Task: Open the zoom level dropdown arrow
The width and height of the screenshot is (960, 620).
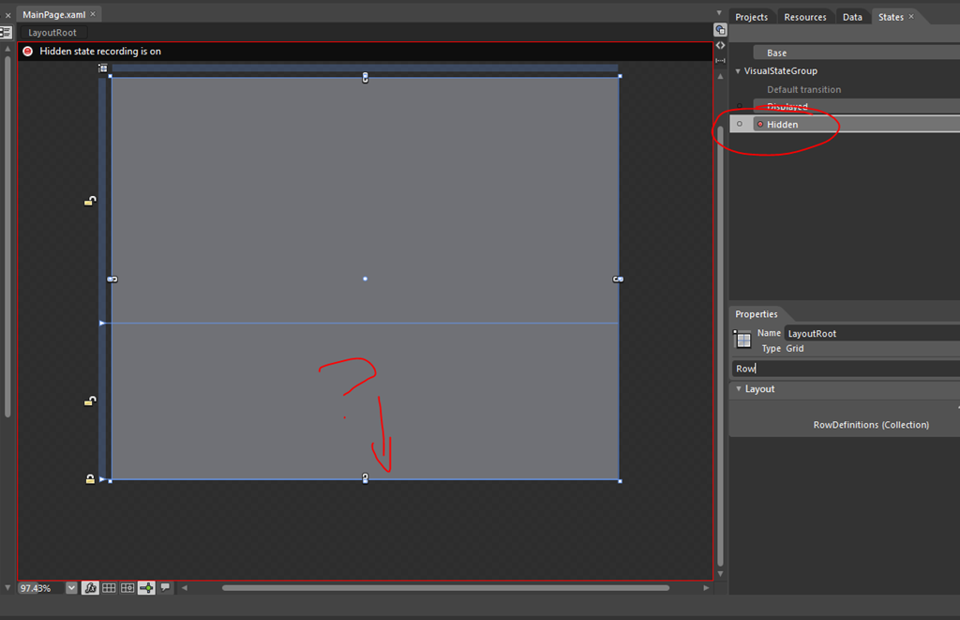Action: point(71,588)
